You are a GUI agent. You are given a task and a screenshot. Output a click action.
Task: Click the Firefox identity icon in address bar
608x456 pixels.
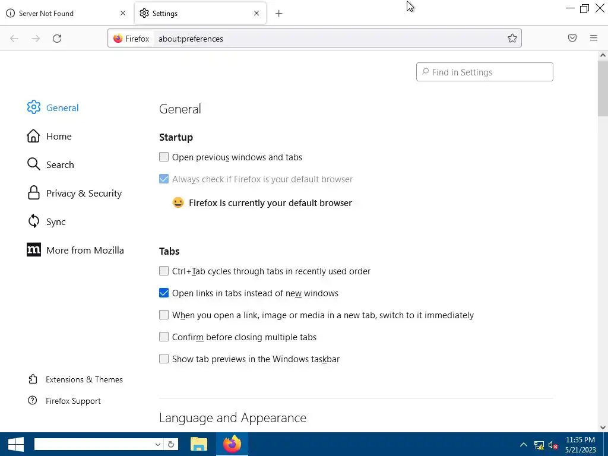coord(118,39)
